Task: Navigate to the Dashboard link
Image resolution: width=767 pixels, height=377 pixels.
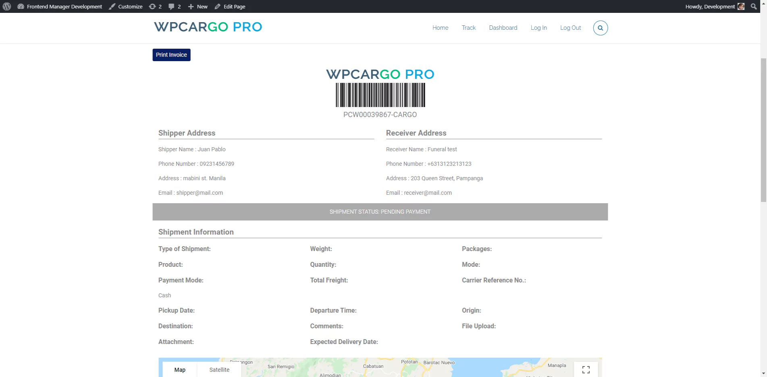Action: point(503,28)
